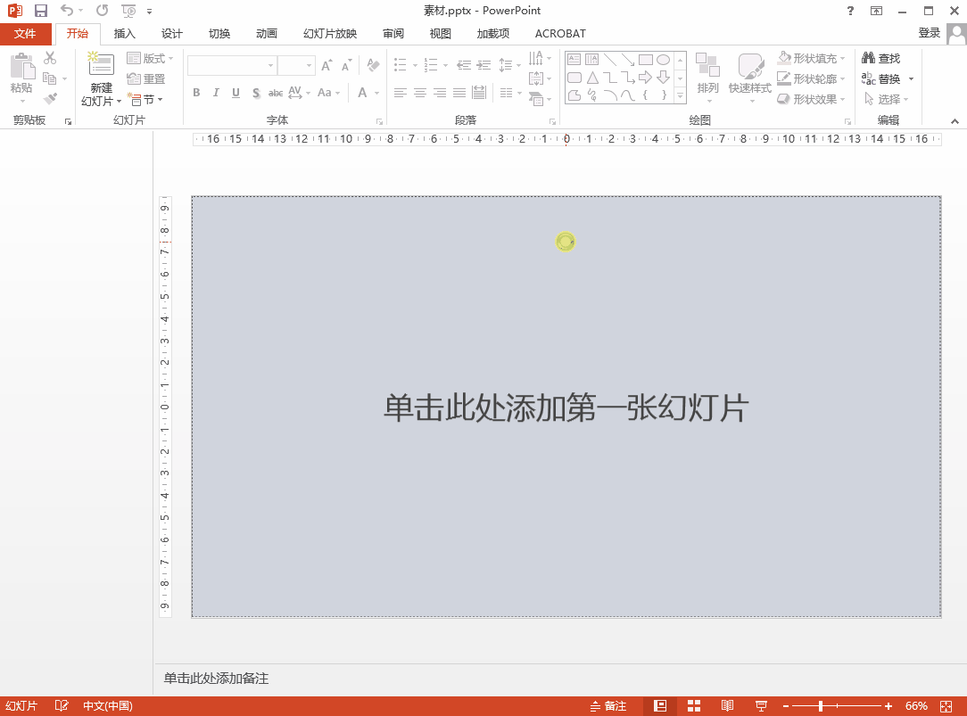Click the Paste clipboard icon
This screenshot has width=967, height=716.
click(22, 66)
